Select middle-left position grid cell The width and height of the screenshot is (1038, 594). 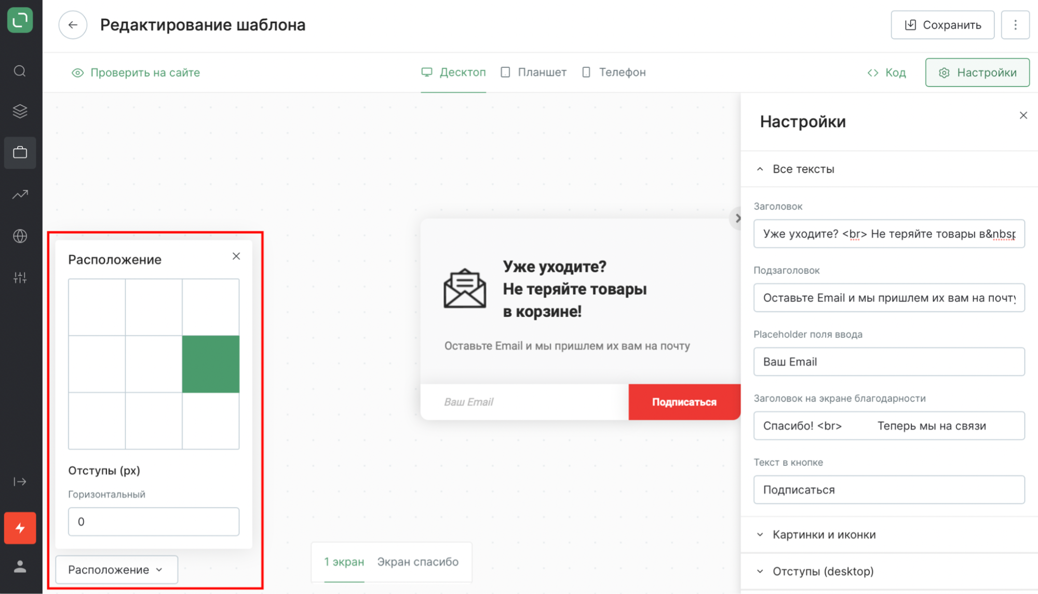pos(97,364)
